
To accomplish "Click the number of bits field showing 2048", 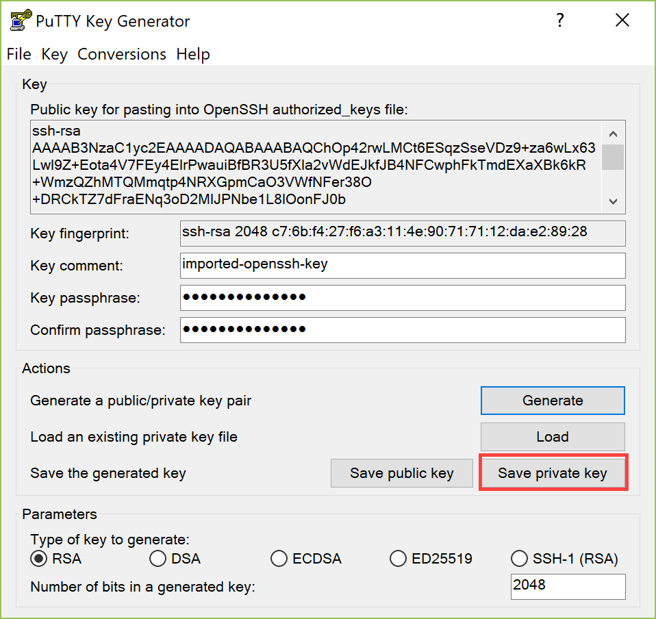I will pos(568,586).
